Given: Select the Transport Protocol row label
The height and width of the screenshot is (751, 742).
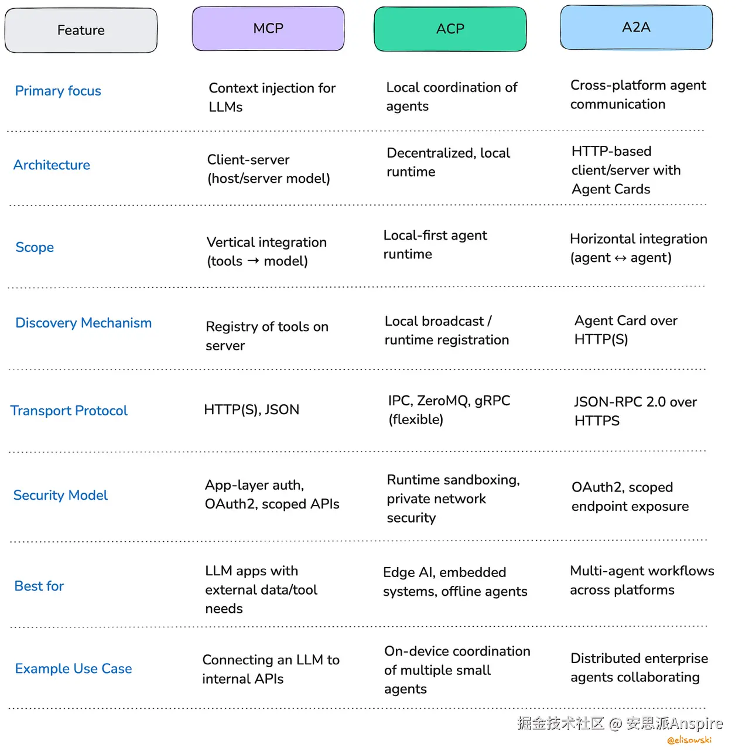Looking at the screenshot, I should [69, 411].
